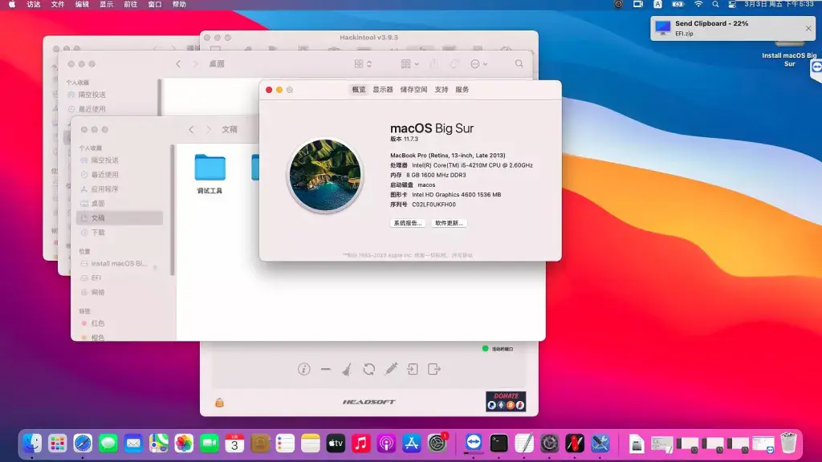Open App Store from the Dock
This screenshot has width=822, height=462.
pos(412,444)
